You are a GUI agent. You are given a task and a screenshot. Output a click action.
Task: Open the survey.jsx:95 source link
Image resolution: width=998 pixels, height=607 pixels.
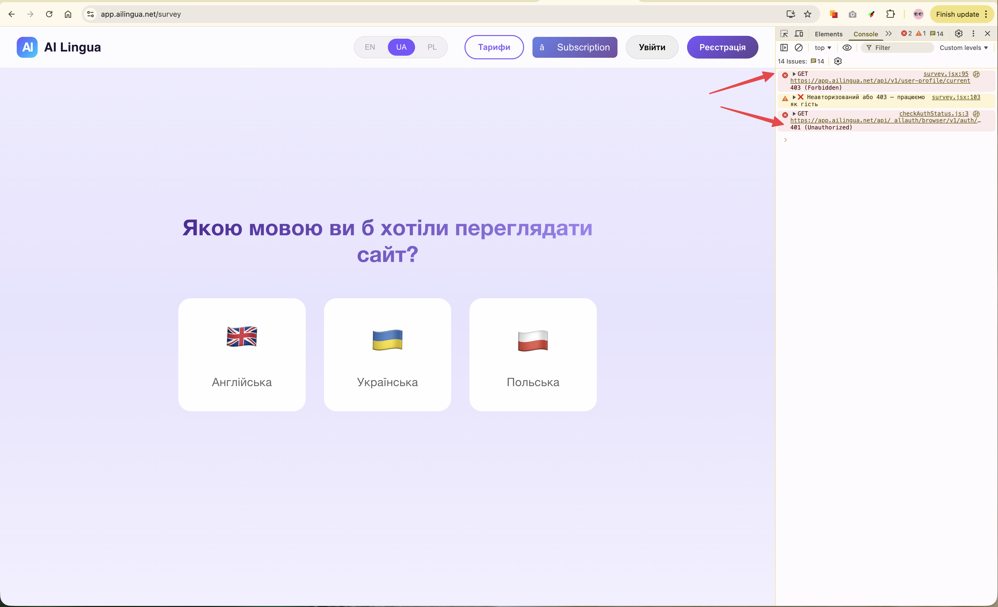[x=945, y=74]
